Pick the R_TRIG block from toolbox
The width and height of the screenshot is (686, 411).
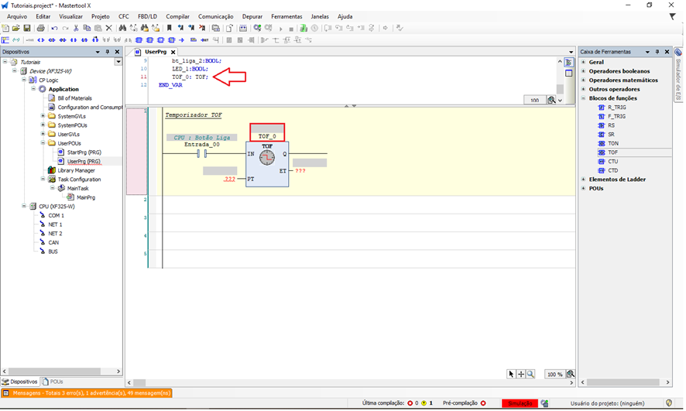(x=616, y=108)
